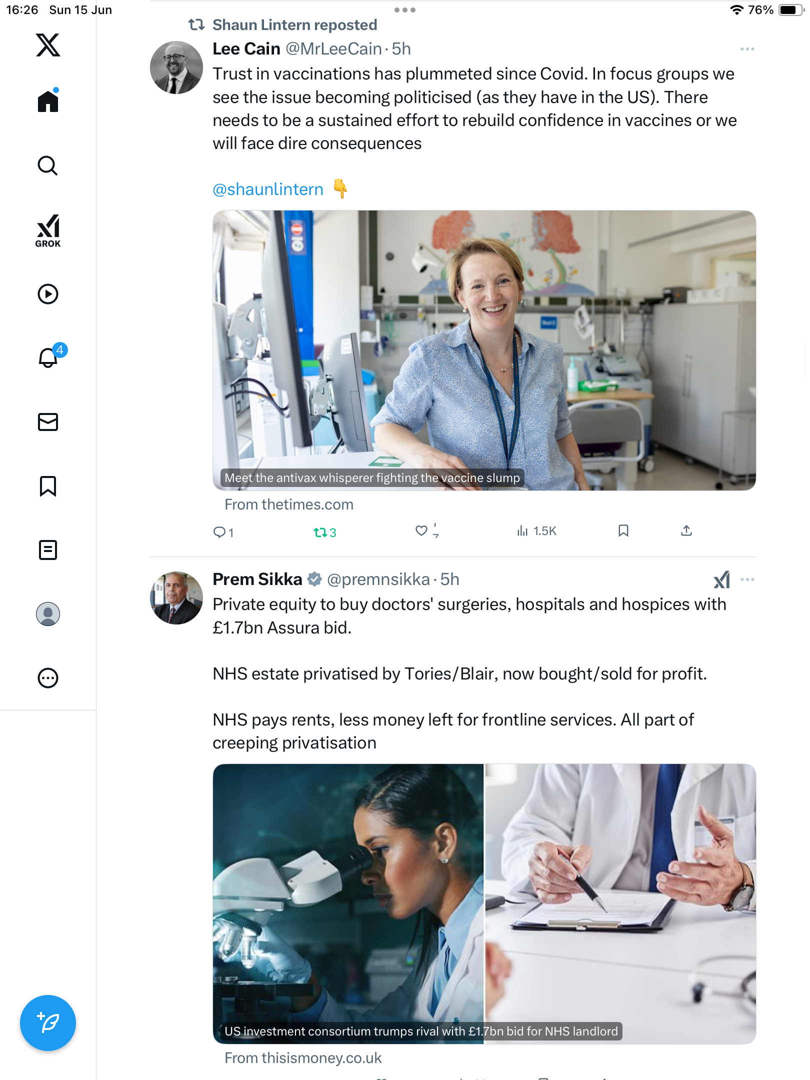Share Lee Cain's post
The width and height of the screenshot is (810, 1080).
point(686,530)
